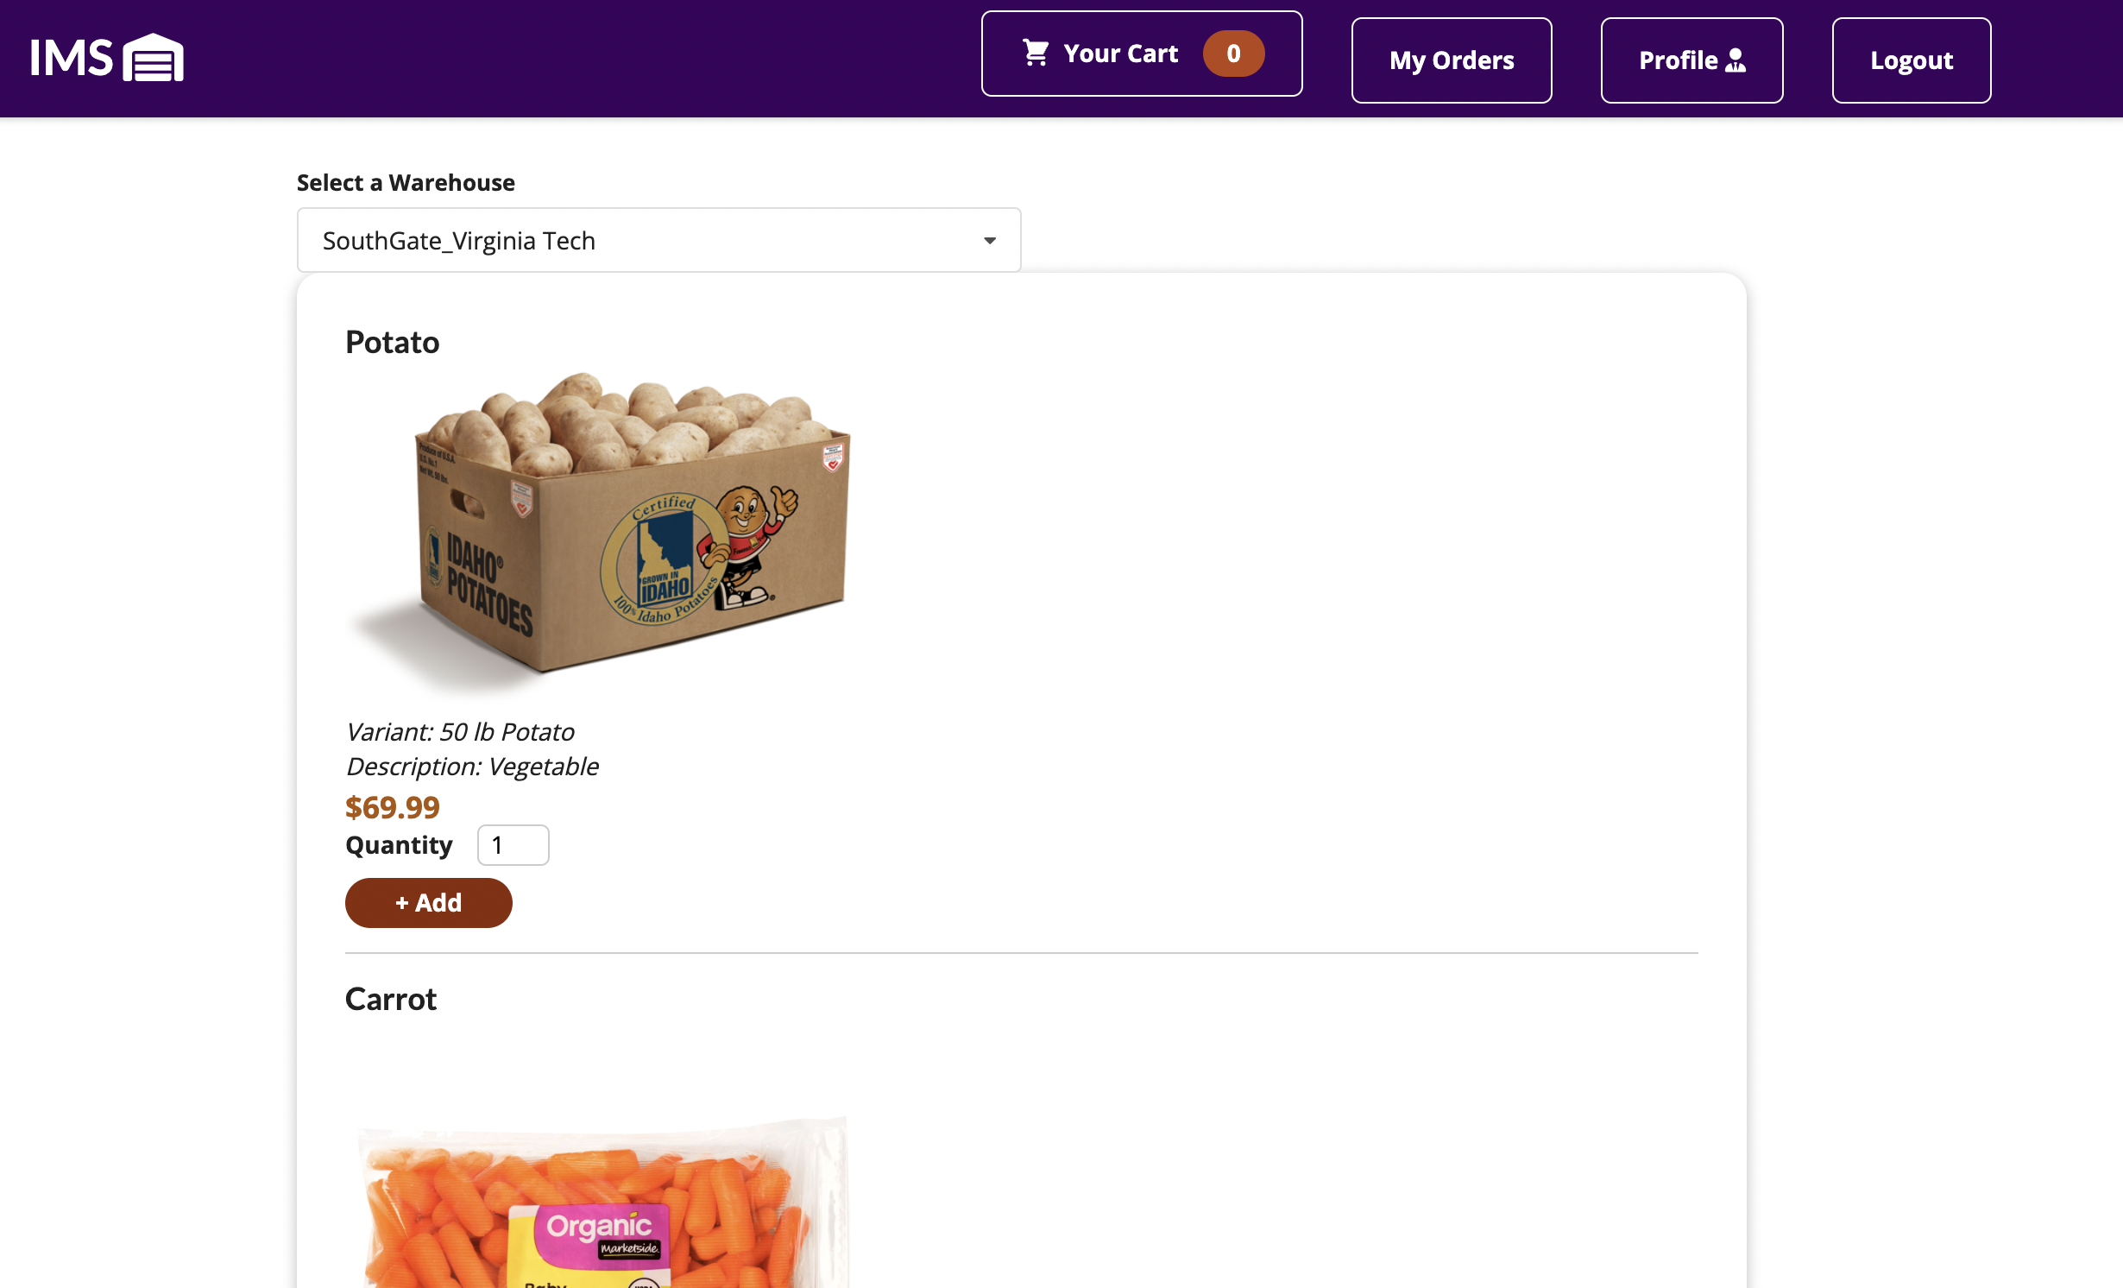Click the IMS logo text
Viewport: 2123px width, 1288px height.
pos(72,59)
